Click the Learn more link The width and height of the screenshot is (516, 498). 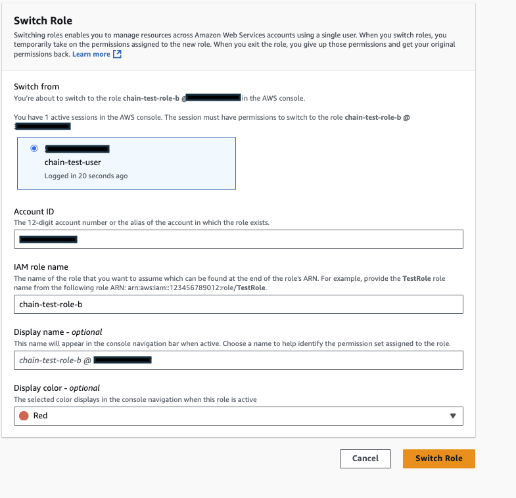pos(91,55)
